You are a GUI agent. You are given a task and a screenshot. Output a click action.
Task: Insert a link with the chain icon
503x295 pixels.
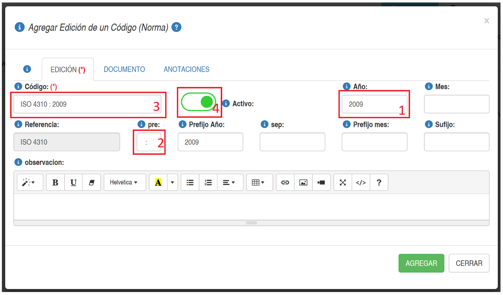[x=285, y=182]
